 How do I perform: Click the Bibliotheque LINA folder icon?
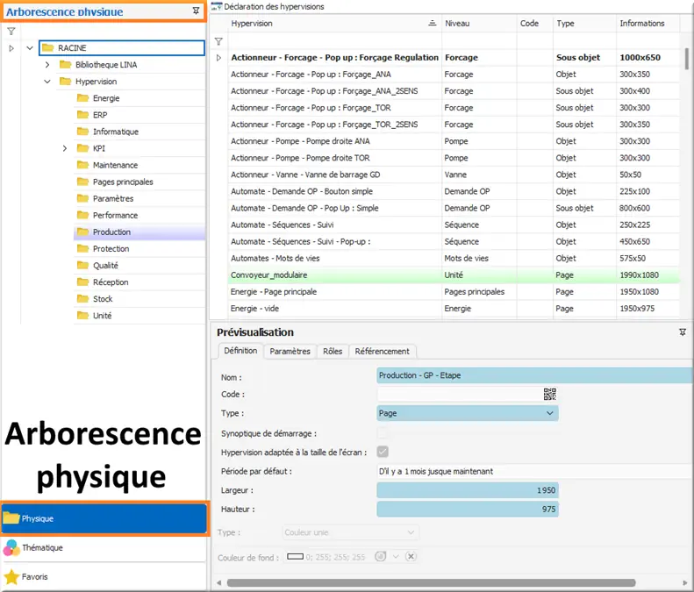tap(66, 65)
